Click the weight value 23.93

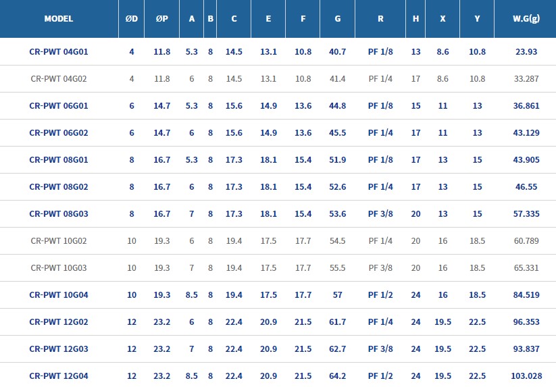tap(526, 52)
